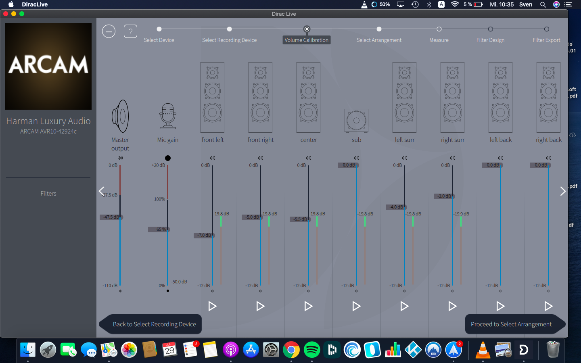Click Proceed to Select Arrangement button
581x363 pixels.
[511, 324]
